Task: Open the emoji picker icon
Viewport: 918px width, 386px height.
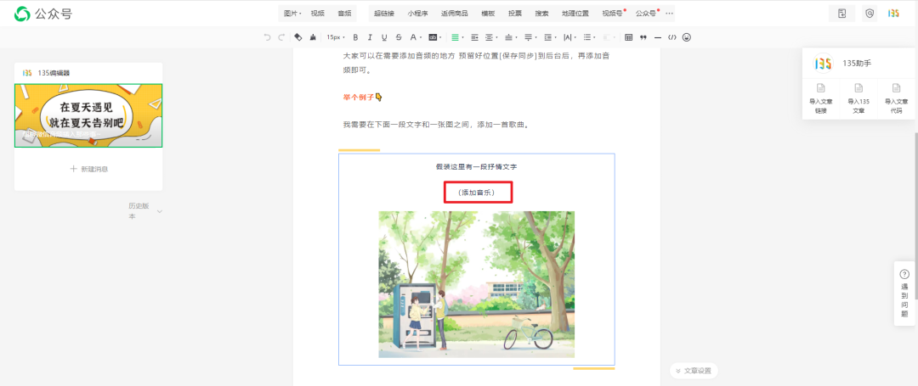Action: point(687,37)
